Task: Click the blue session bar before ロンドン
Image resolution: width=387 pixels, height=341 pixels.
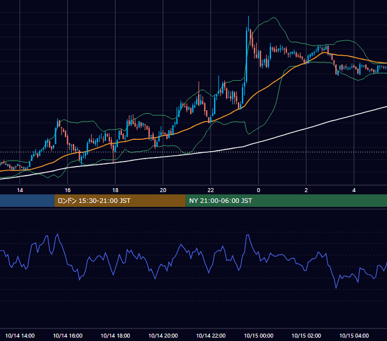Action: pos(27,201)
